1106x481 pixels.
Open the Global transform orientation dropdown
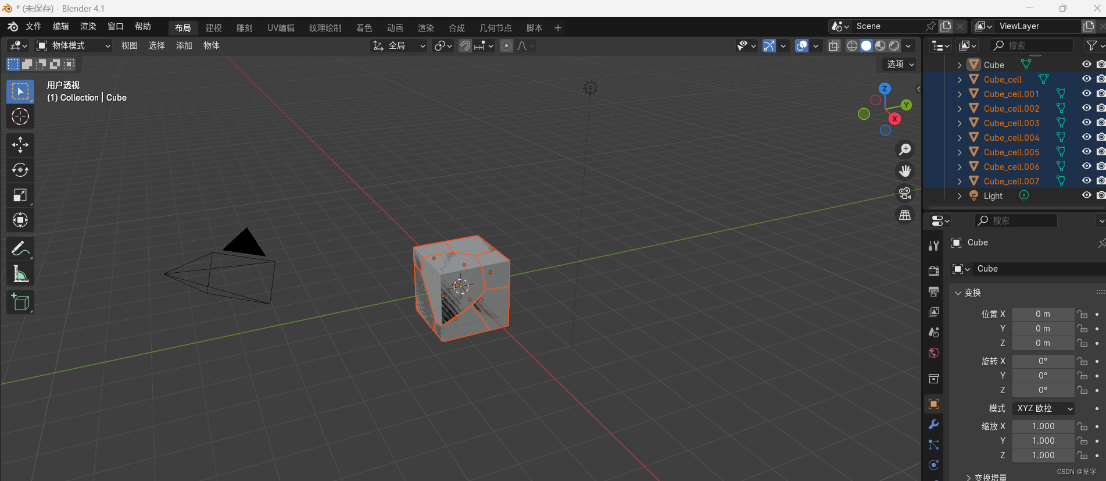tap(399, 45)
